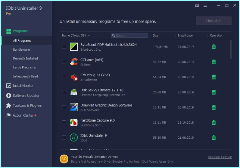Screen dimensions: 240x168
Task: Click the IObit Uninstaller green U icon
Action: [x=74, y=138]
